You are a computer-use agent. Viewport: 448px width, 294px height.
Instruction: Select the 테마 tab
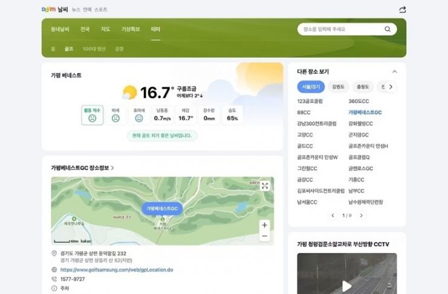point(156,29)
